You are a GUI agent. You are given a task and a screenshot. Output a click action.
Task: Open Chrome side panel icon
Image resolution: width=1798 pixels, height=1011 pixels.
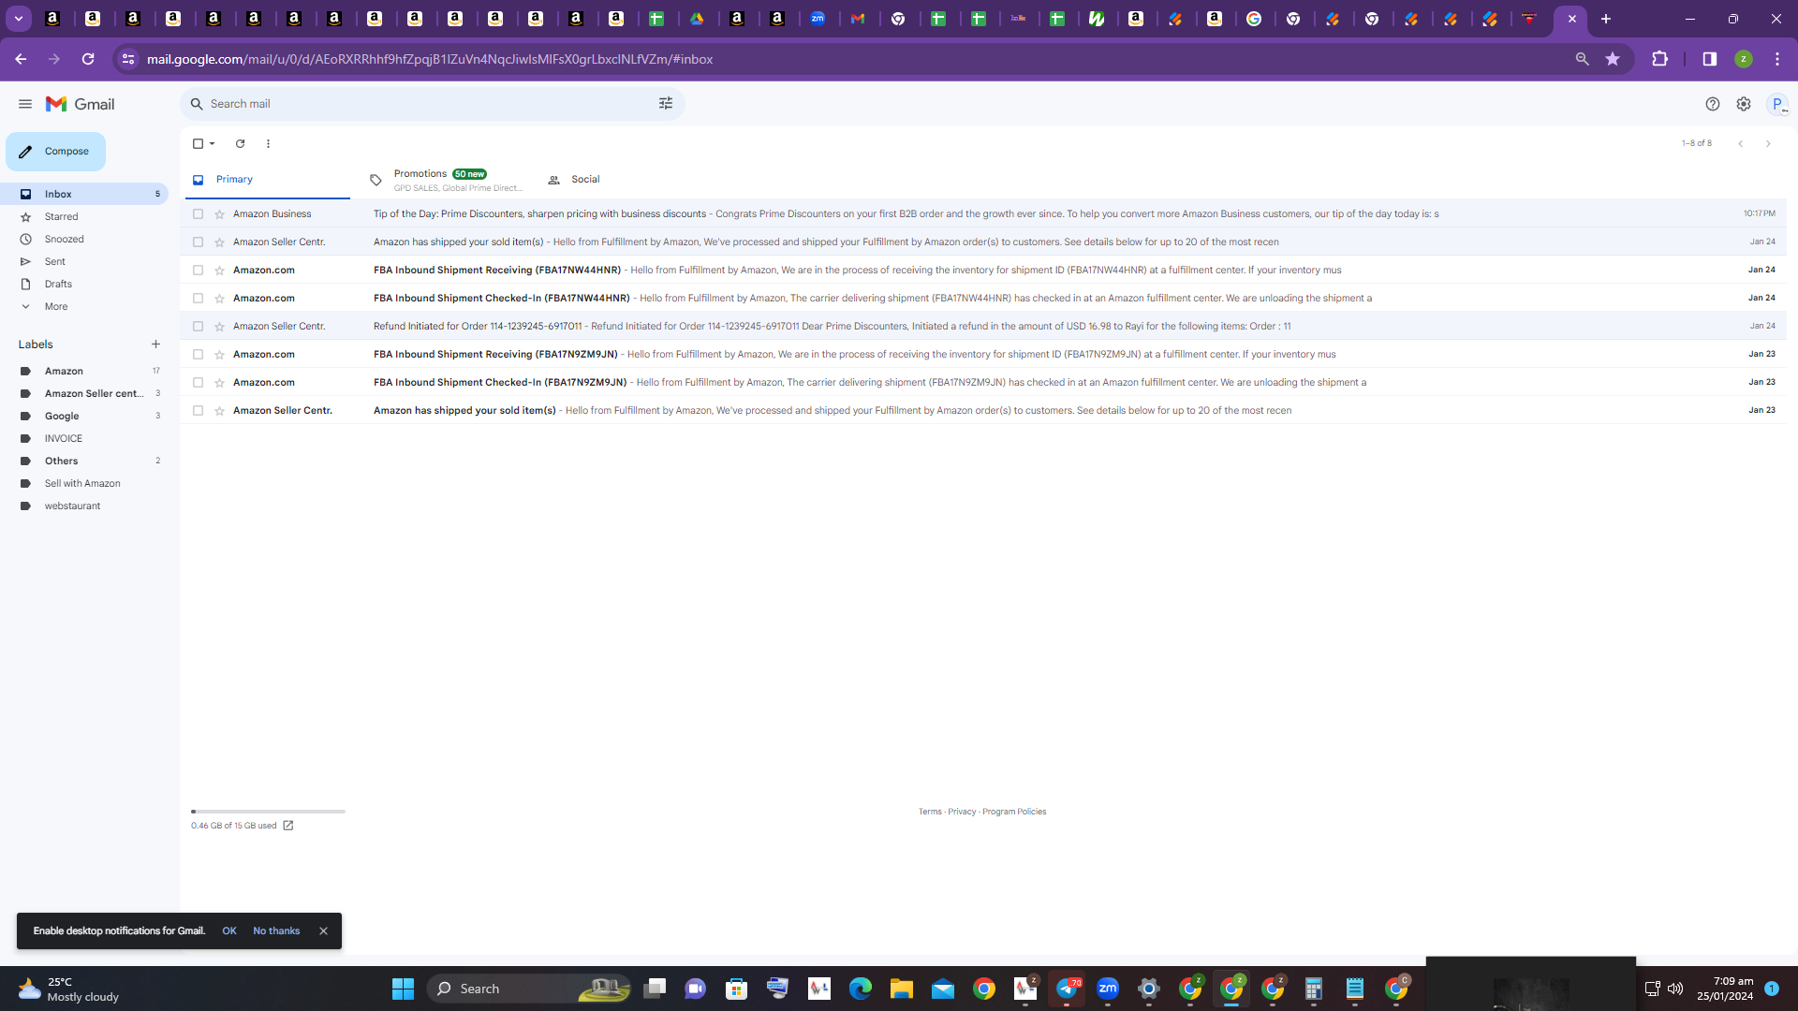click(1709, 59)
